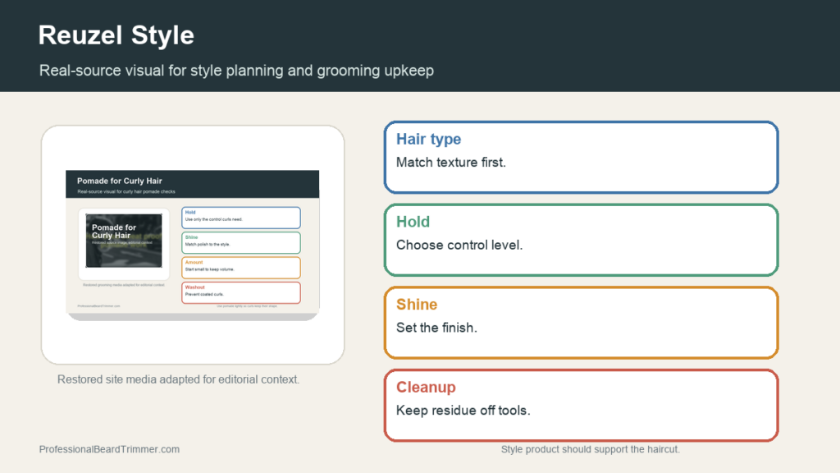Click the Reuzel Style title
840x473 pixels.
pos(116,35)
